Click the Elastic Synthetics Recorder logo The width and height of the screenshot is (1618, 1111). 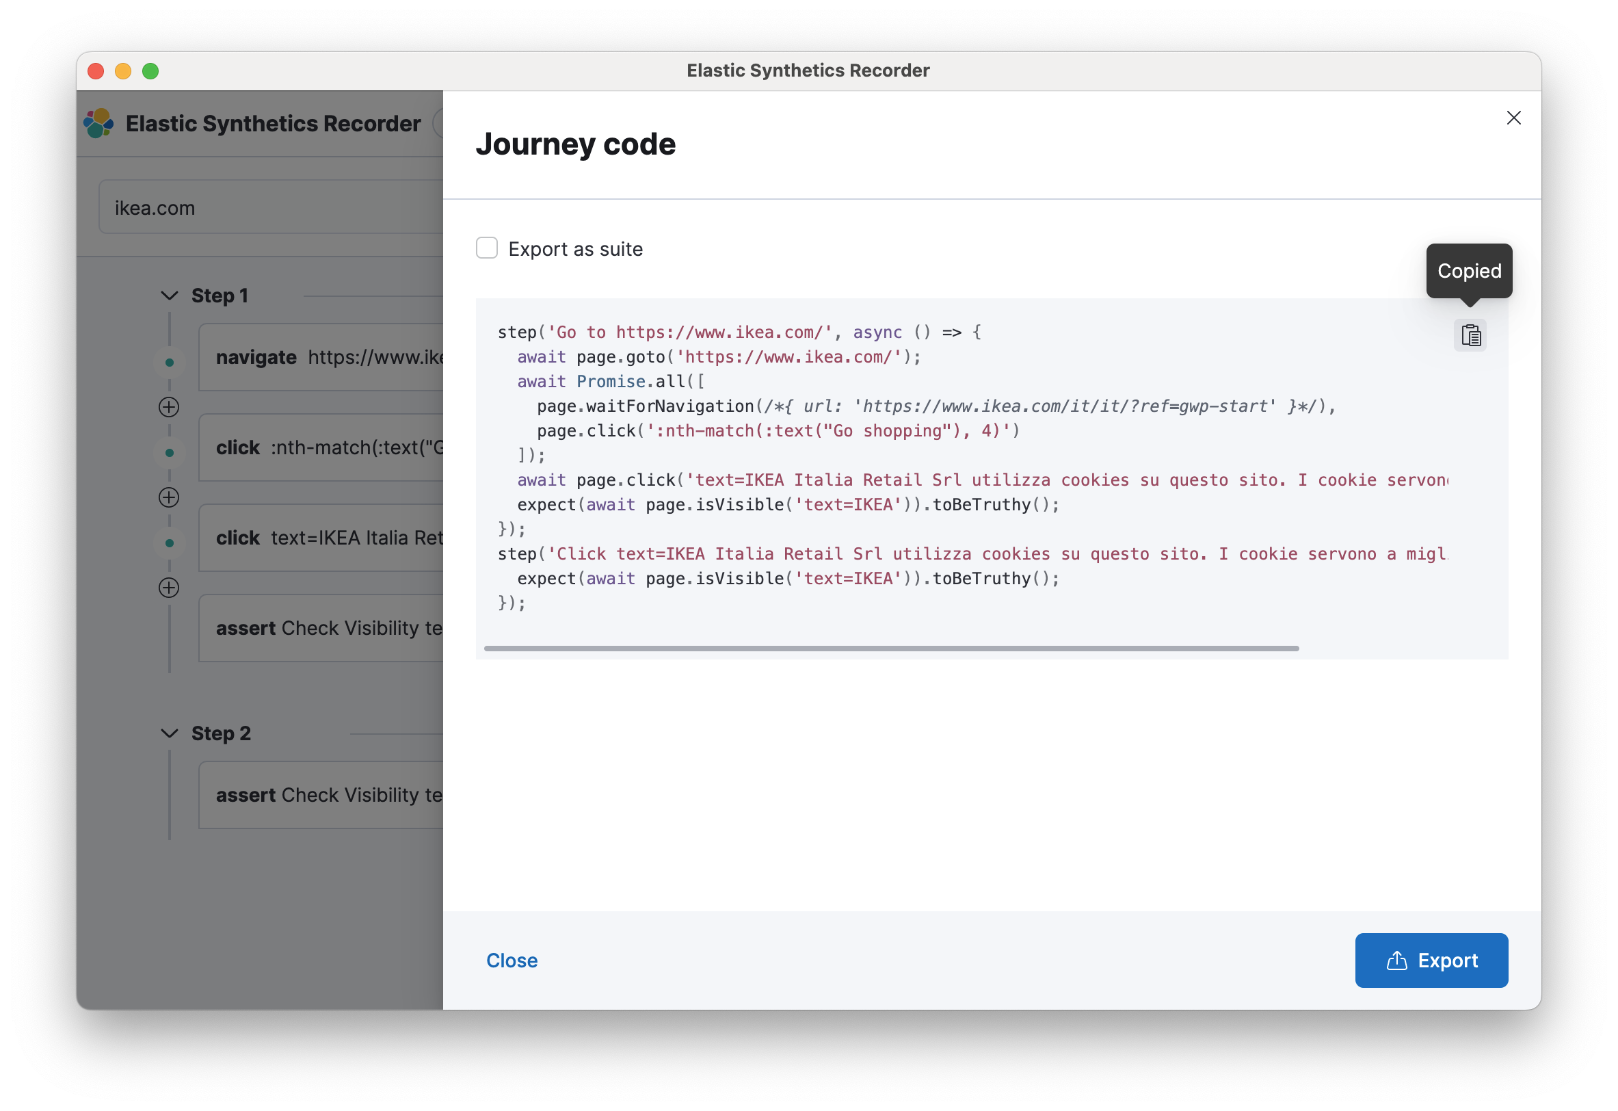pyautogui.click(x=98, y=122)
